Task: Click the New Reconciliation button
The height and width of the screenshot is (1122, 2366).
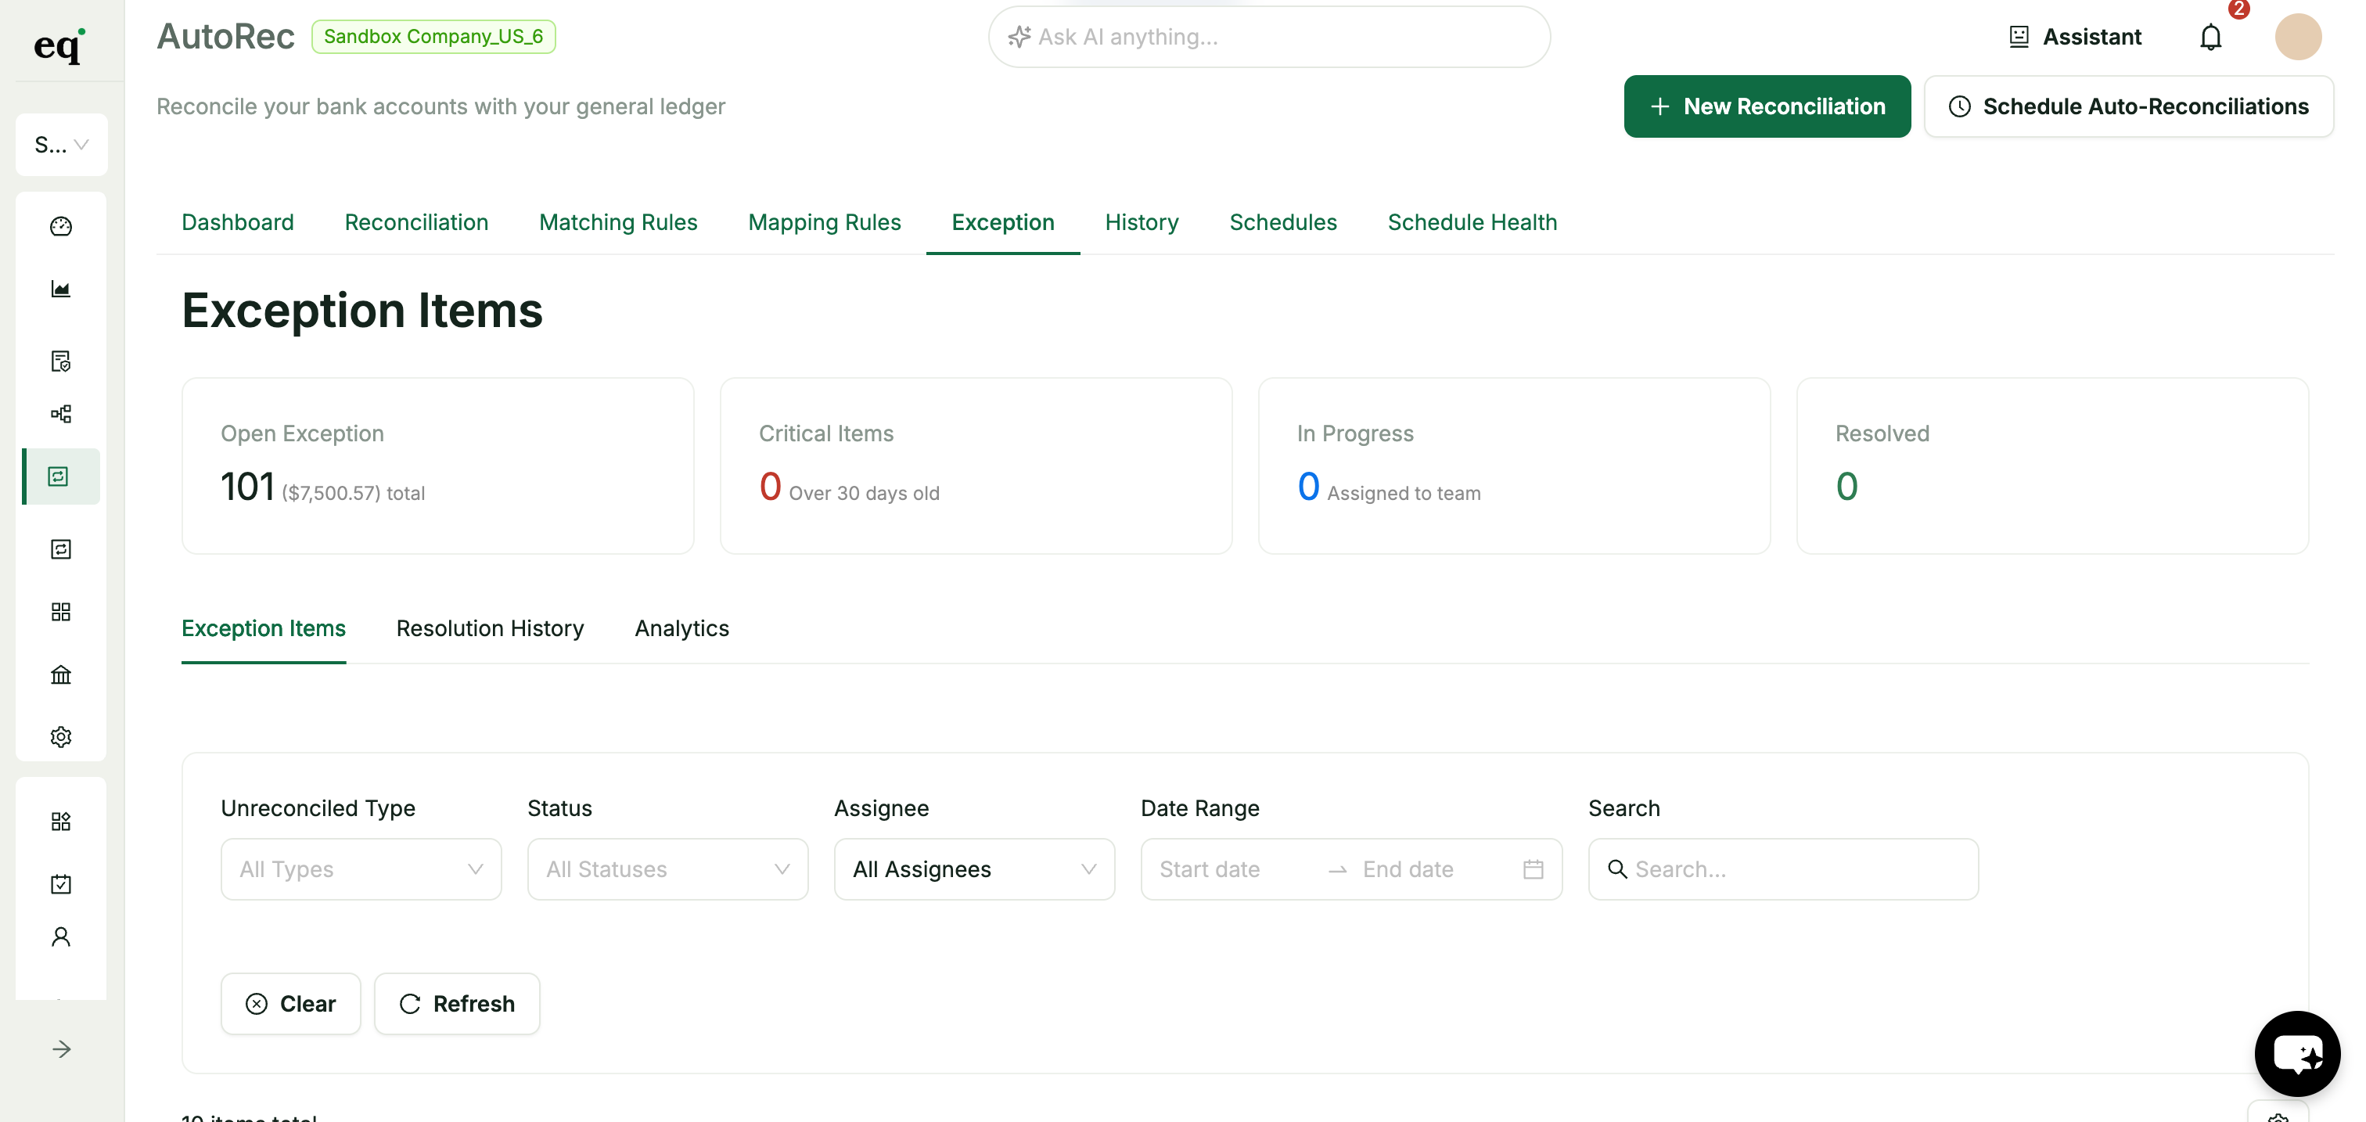Action: [1767, 106]
